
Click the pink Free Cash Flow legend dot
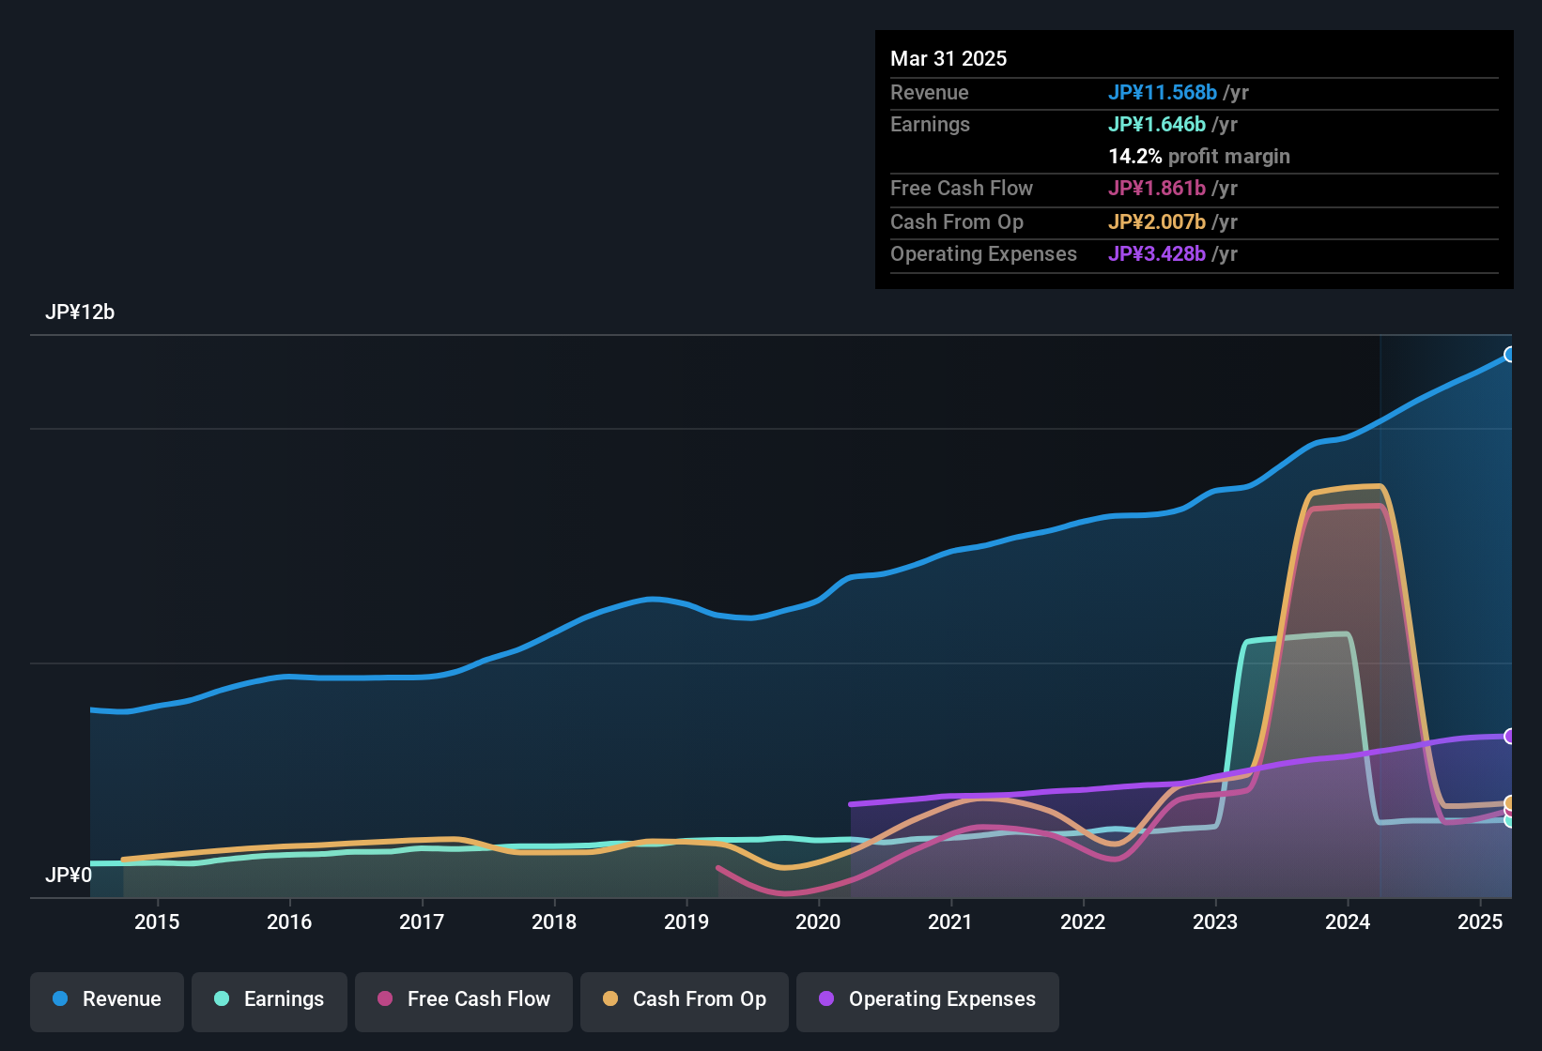point(384,999)
